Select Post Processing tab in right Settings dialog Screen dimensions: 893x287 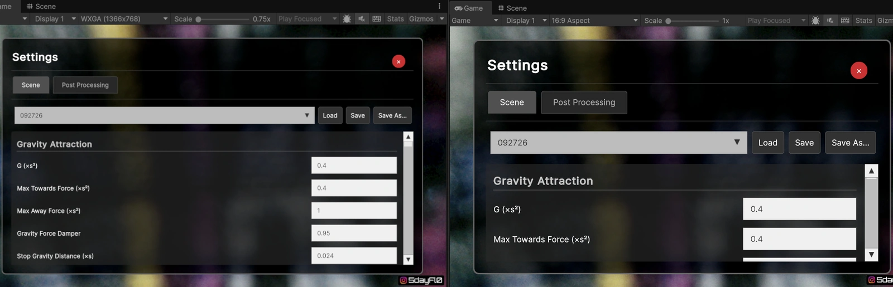coord(584,103)
